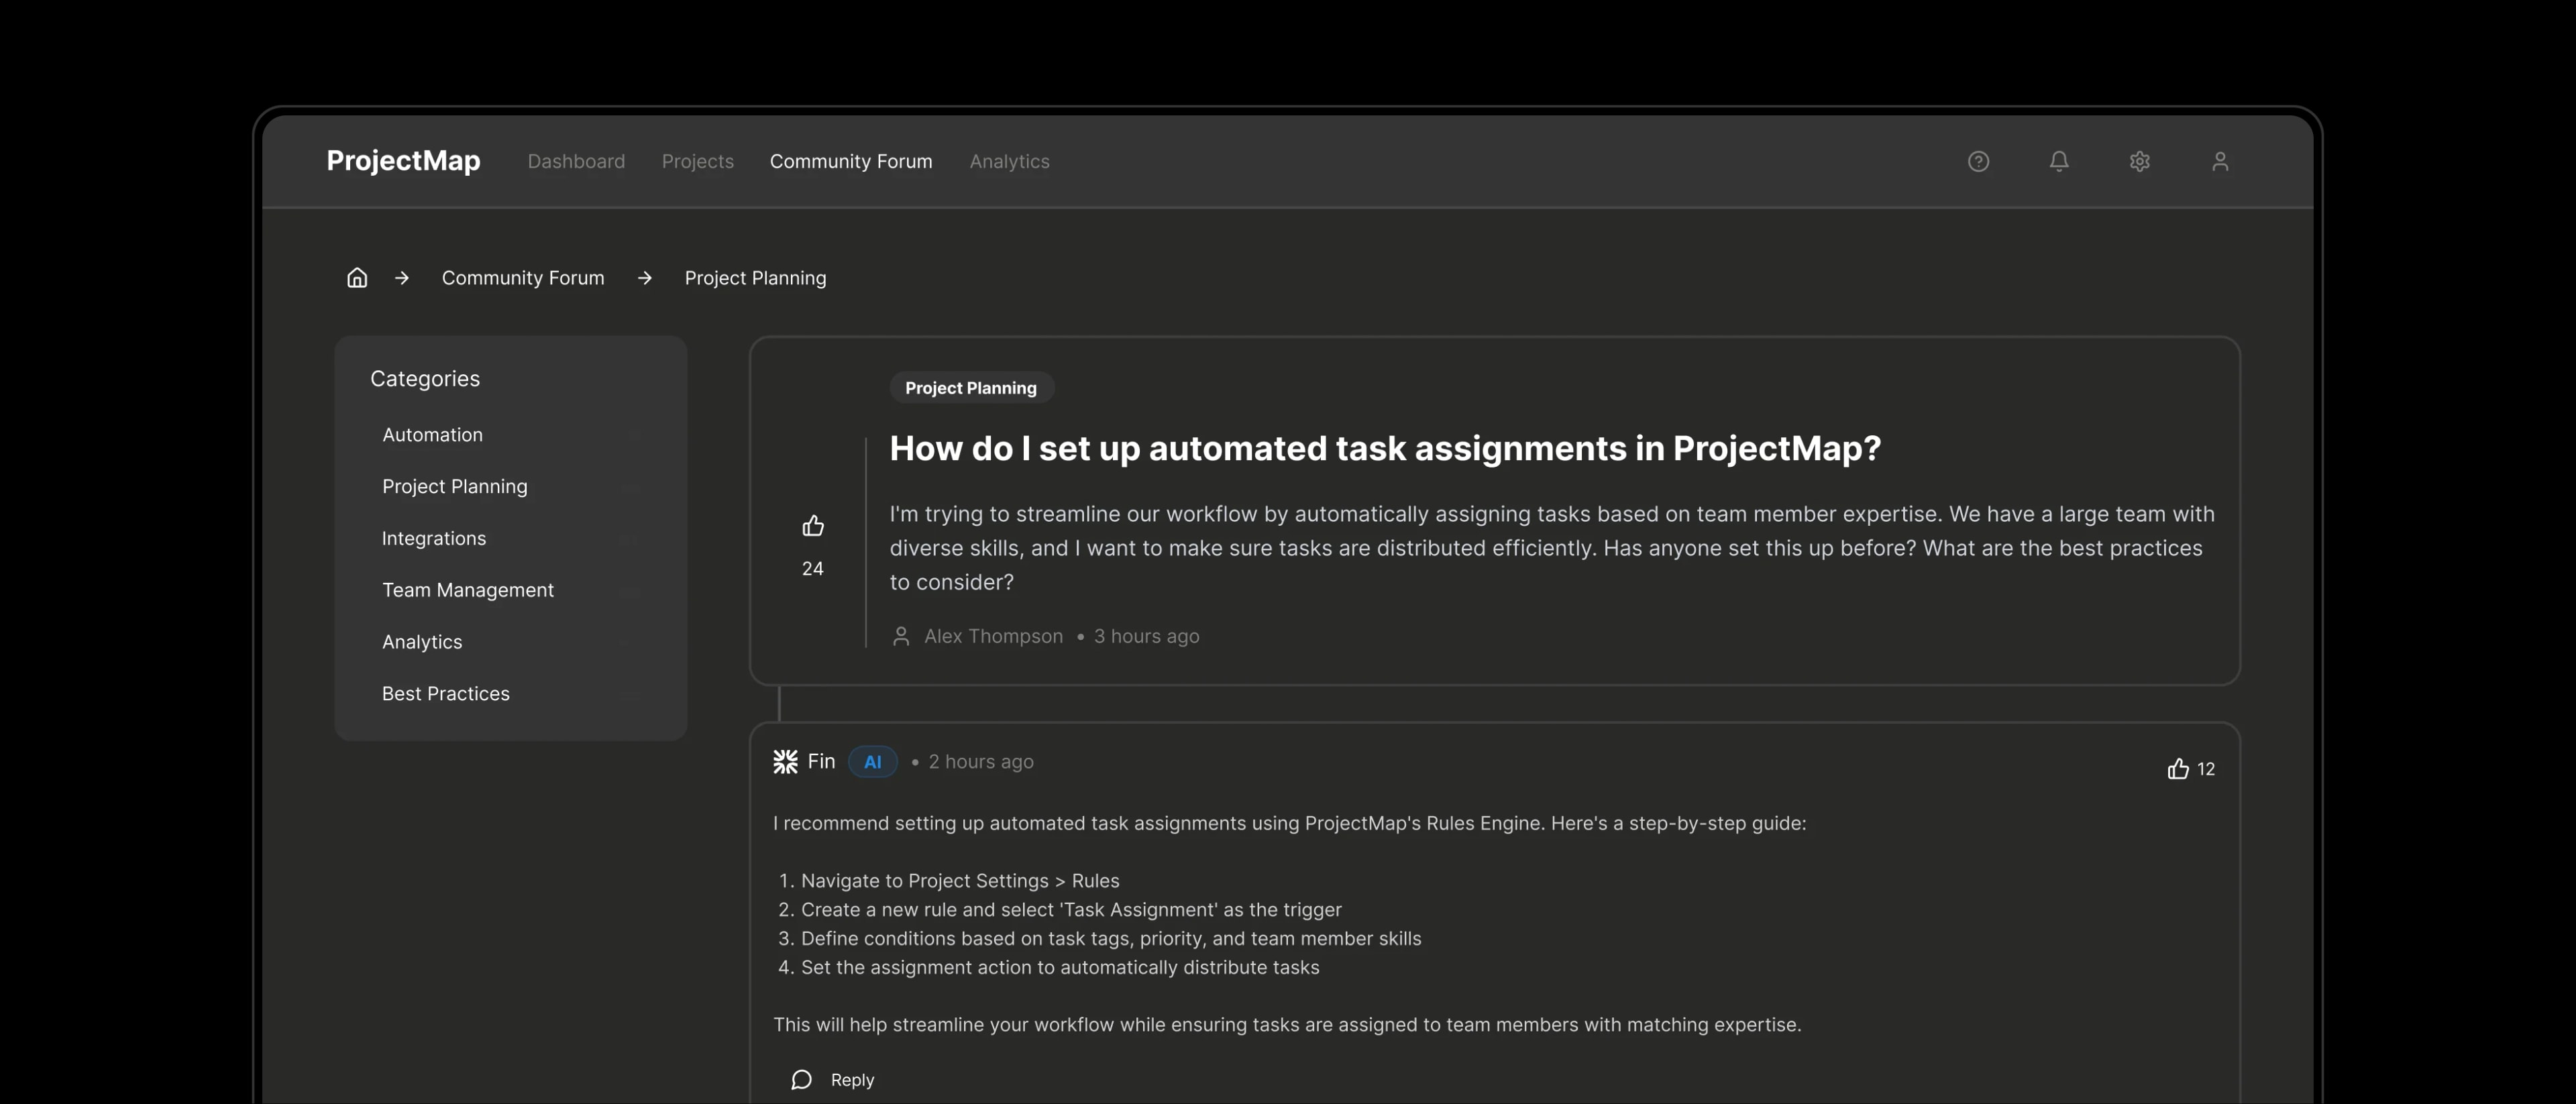Click the Fin AI logo icon
This screenshot has width=2576, height=1104.
click(785, 762)
